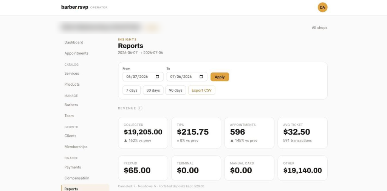Open Compensation page in sidebar
387x191 pixels.
(x=77, y=178)
